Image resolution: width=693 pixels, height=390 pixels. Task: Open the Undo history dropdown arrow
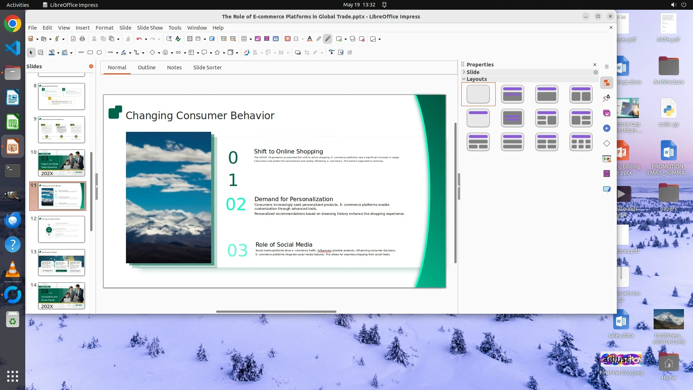click(146, 39)
